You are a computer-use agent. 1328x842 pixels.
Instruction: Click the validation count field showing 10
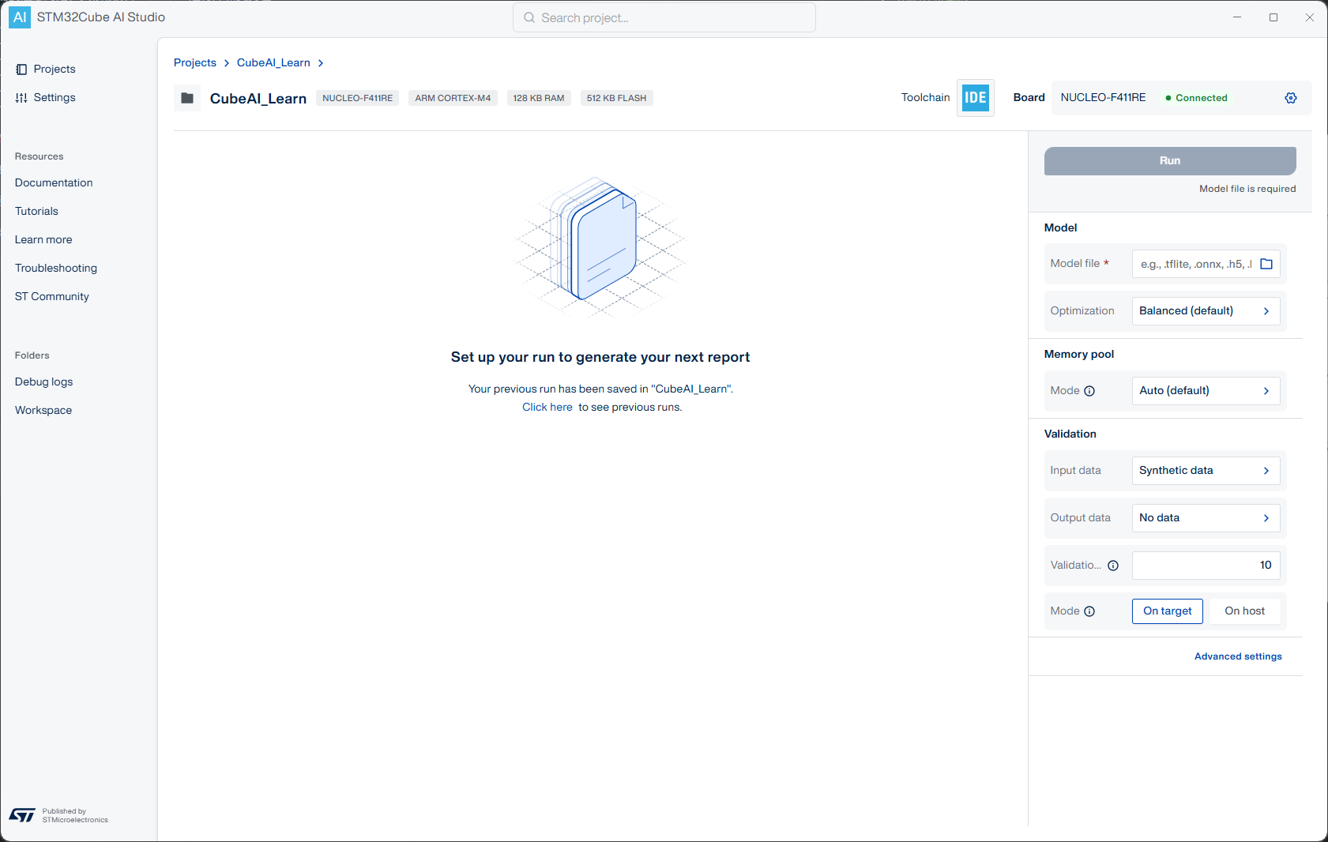pos(1206,566)
